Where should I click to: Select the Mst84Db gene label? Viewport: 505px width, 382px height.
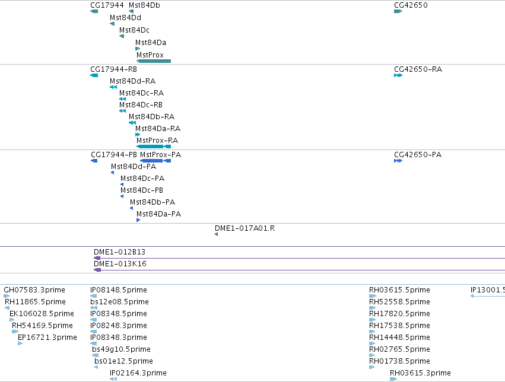pos(144,5)
